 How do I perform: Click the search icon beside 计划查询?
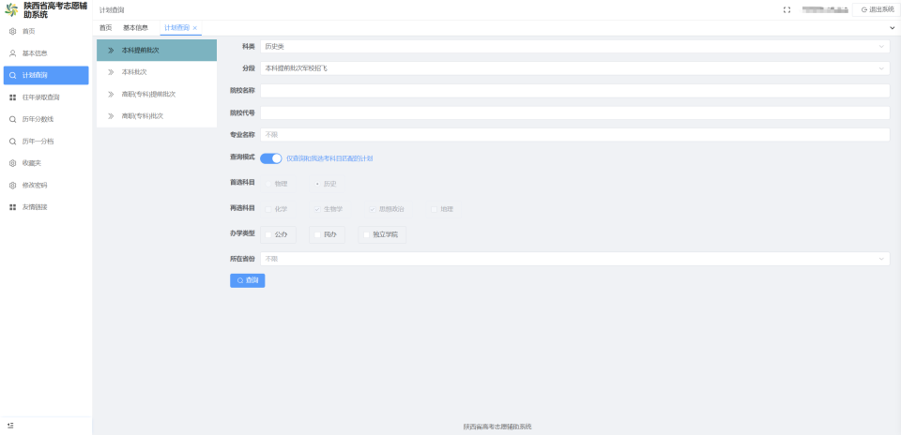click(12, 76)
